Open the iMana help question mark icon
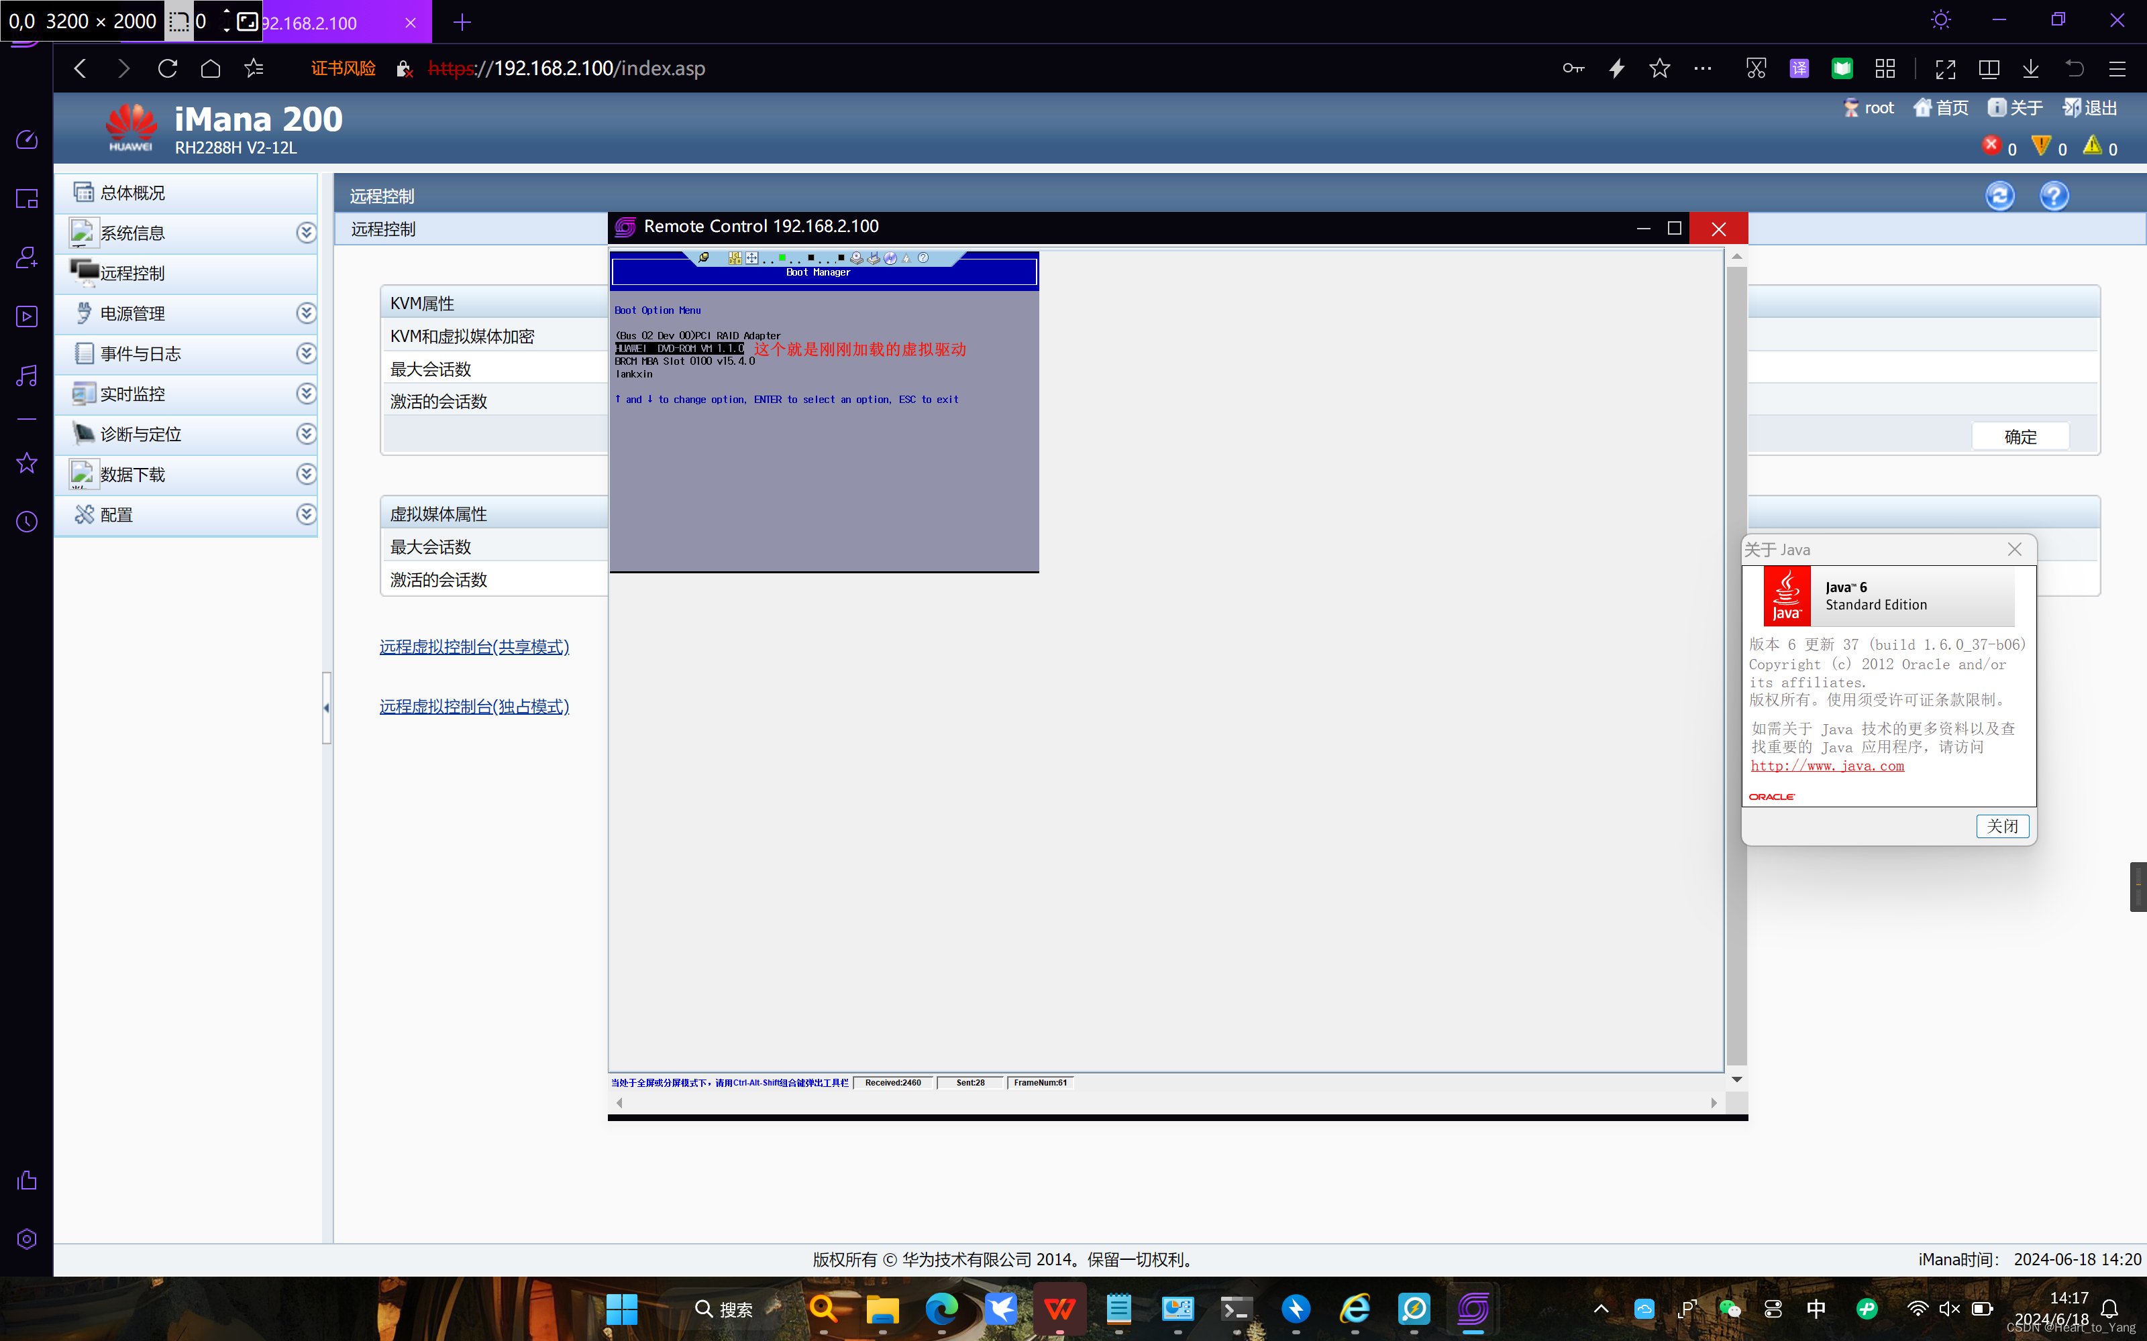This screenshot has height=1341, width=2147. click(x=2053, y=195)
